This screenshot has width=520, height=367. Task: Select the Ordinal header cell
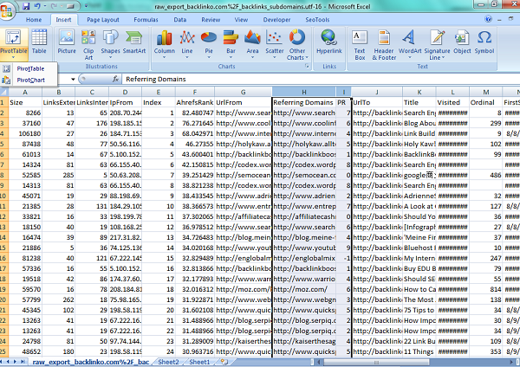[485, 102]
